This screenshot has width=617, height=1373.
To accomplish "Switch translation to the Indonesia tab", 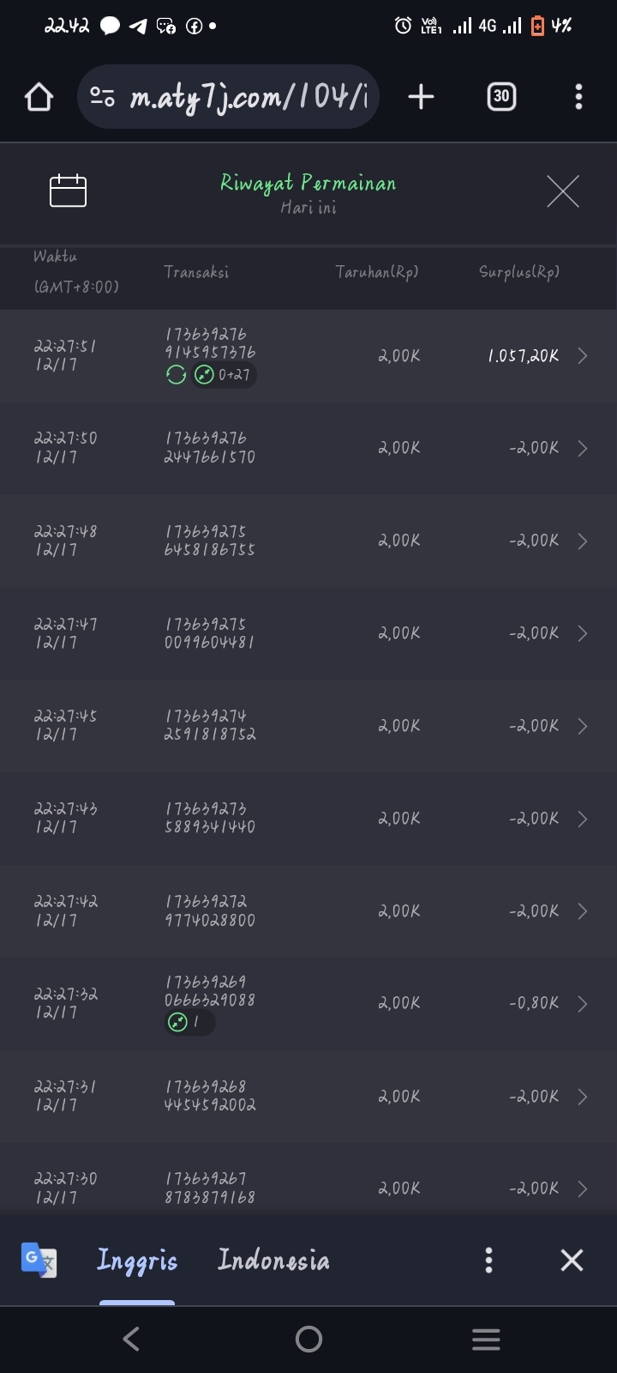I will [273, 1260].
